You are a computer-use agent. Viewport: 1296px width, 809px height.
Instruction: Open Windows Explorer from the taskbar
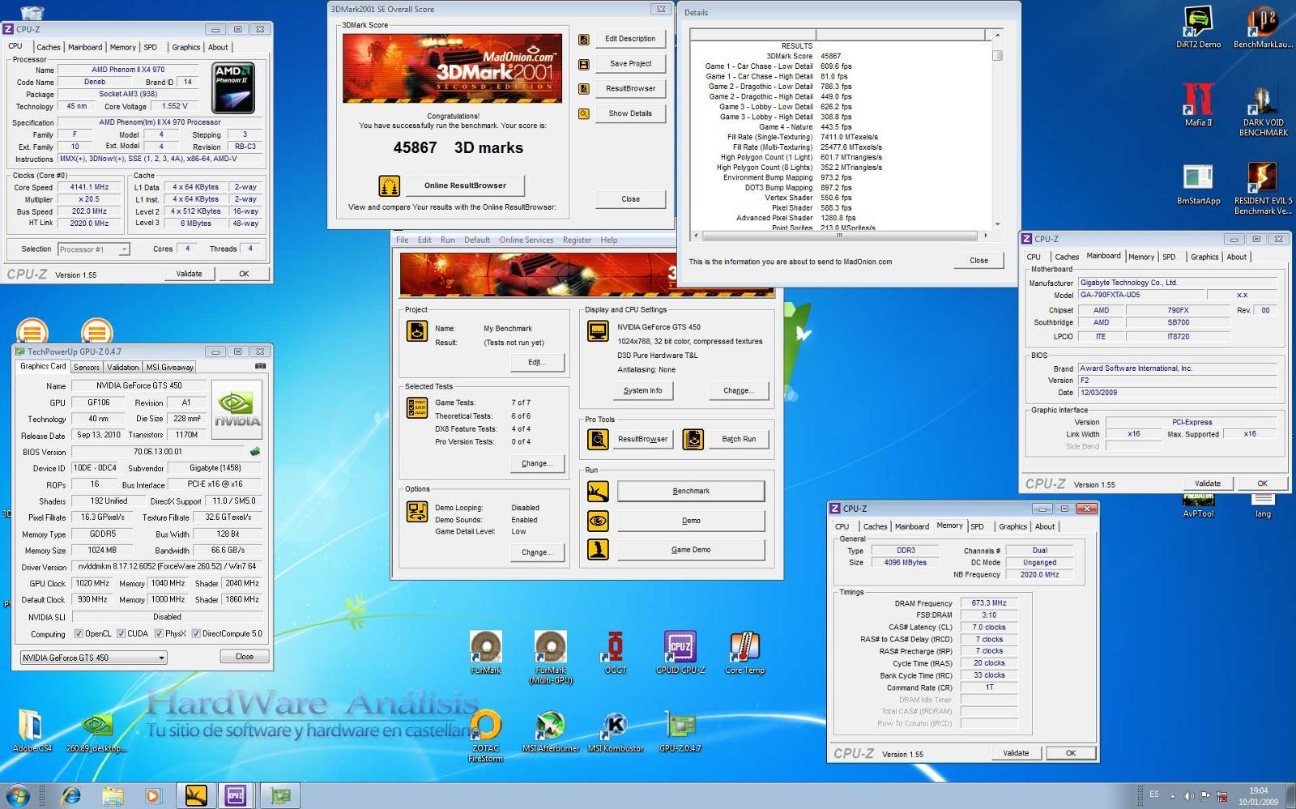(113, 796)
